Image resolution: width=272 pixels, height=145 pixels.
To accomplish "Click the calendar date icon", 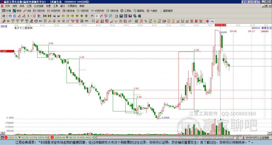I will pos(116,16).
